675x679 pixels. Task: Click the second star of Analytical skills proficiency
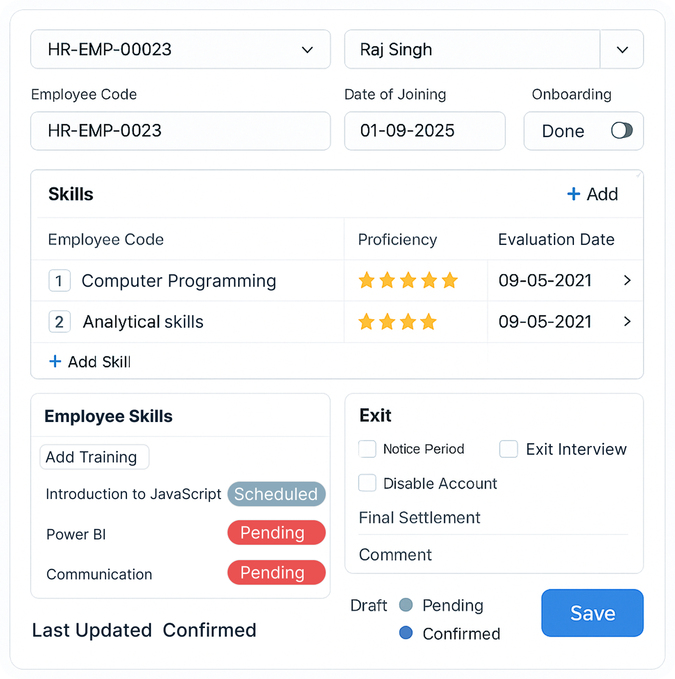pos(387,322)
